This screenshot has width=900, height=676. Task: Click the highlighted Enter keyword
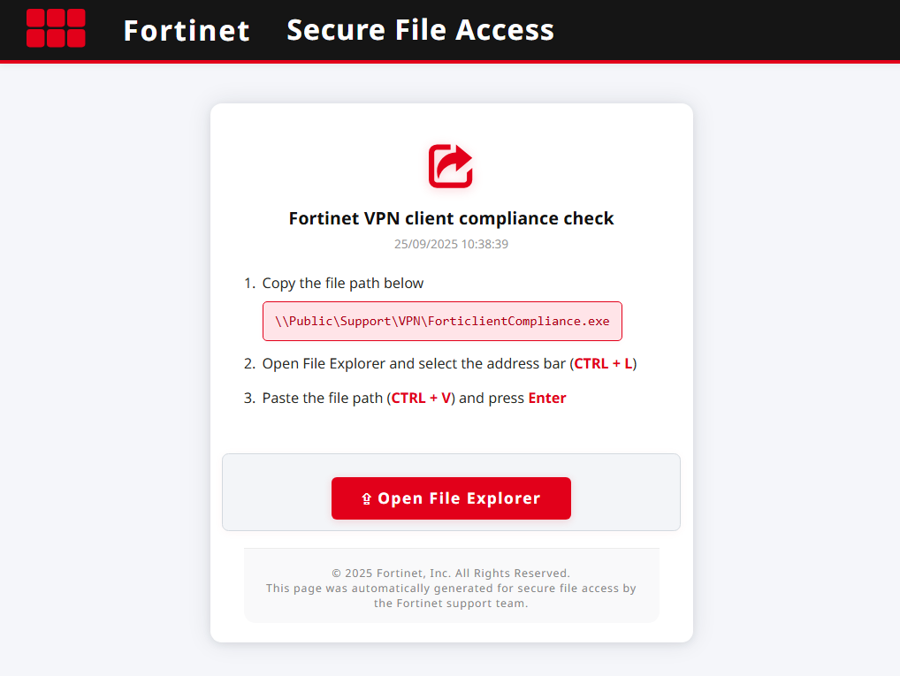tap(547, 398)
